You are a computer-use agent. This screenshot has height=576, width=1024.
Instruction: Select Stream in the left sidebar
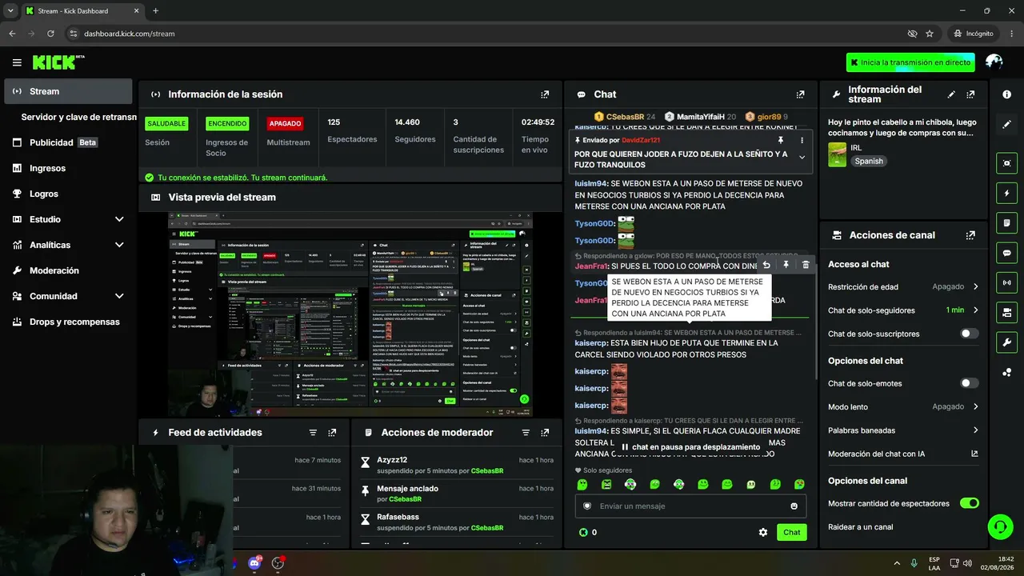click(x=68, y=91)
